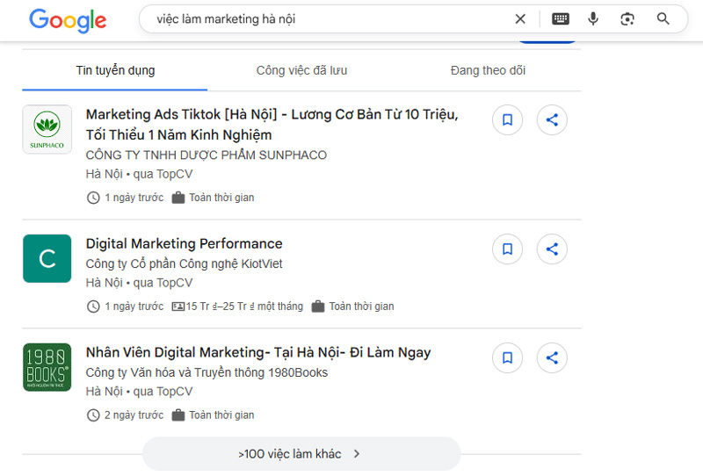703x476 pixels.
Task: Open Digital Marketing Performance job listing
Action: click(184, 243)
